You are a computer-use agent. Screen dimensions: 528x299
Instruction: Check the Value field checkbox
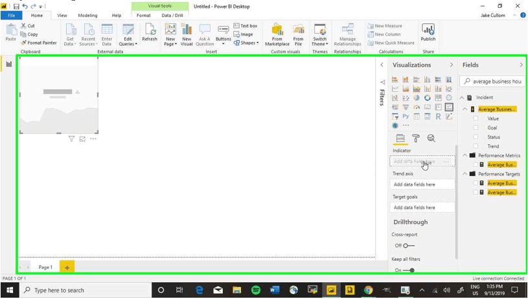476,118
